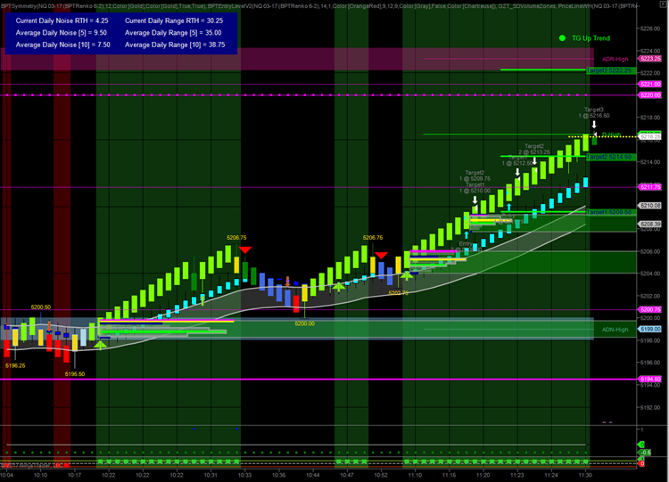Click the Target3 5222.25 level label
The height and width of the screenshot is (482, 669).
[609, 70]
